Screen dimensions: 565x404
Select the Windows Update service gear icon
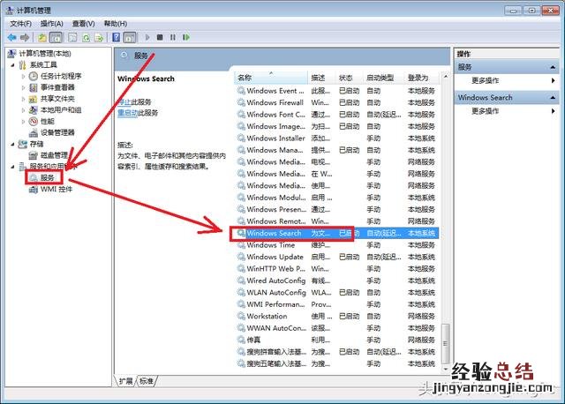[x=241, y=257]
